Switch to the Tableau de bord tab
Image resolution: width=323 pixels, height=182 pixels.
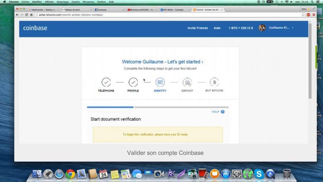[76, 10]
